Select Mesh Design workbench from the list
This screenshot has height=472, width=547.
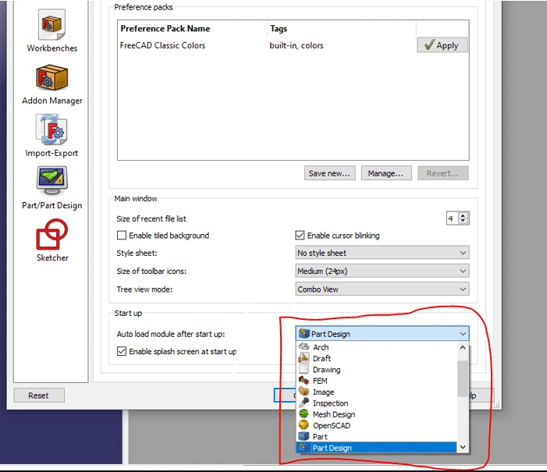click(377, 414)
